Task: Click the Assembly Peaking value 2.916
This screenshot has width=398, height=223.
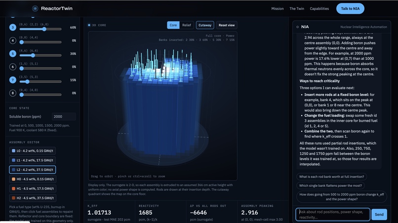Action: click(x=249, y=213)
